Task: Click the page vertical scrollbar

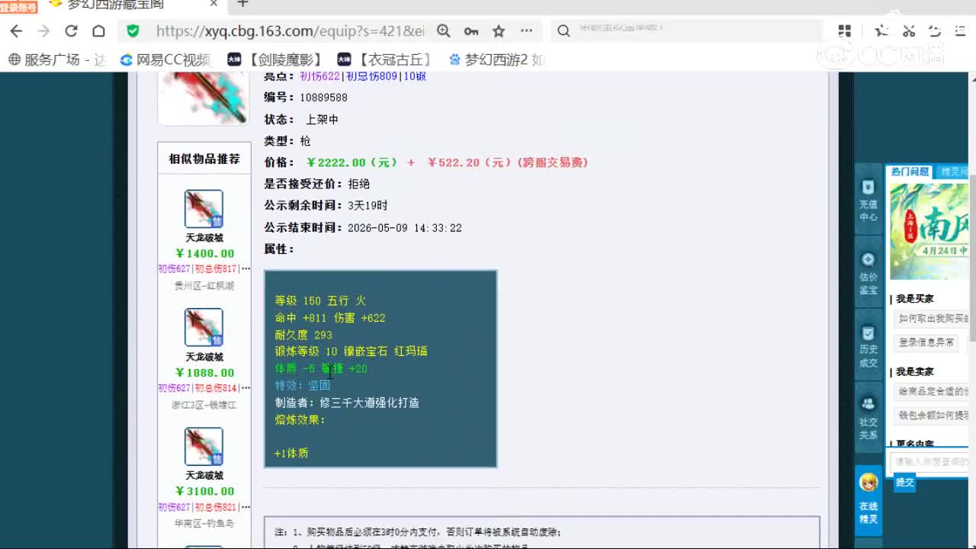Action: [x=972, y=259]
